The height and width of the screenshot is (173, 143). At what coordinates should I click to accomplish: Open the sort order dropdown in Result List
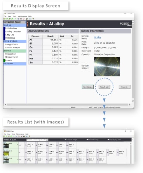pos(37,140)
